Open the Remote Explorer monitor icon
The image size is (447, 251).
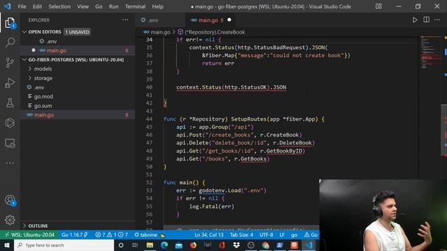tap(10, 143)
